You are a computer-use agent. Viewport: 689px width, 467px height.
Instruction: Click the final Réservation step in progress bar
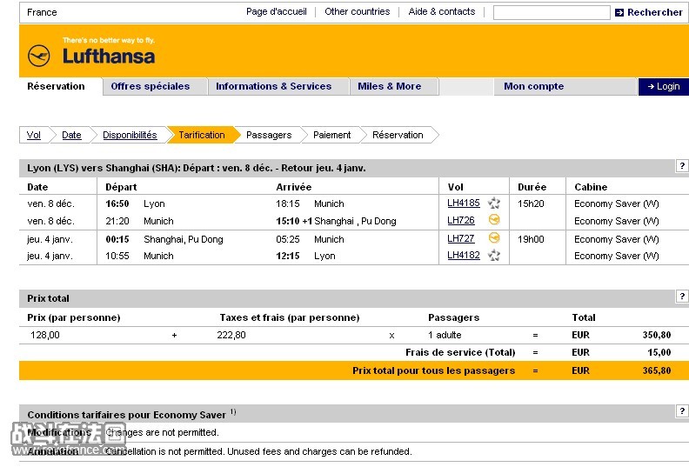[398, 135]
